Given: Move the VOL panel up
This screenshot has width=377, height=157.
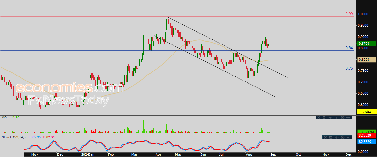Looking at the screenshot, I should point(330,118).
